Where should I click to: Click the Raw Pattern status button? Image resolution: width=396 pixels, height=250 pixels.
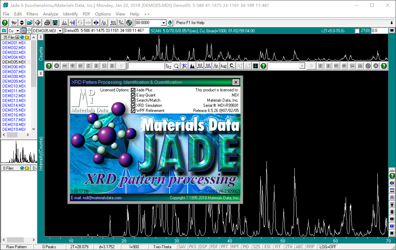(x=17, y=247)
